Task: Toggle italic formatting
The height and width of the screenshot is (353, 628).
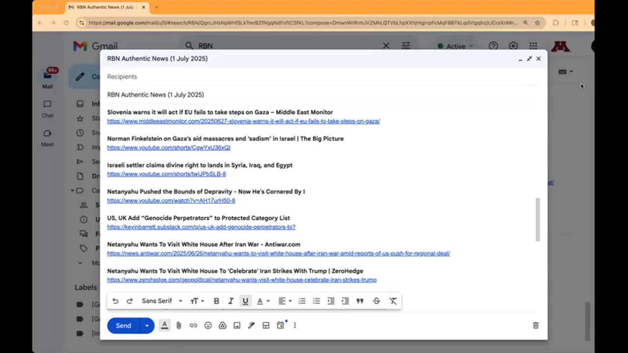Action: [x=231, y=301]
